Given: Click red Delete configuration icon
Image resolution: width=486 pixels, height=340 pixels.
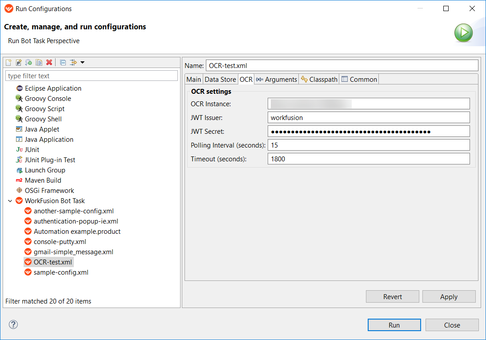Looking at the screenshot, I should pyautogui.click(x=49, y=62).
